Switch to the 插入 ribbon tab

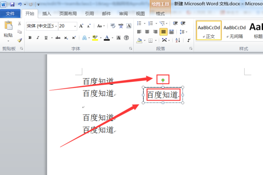coord(46,14)
